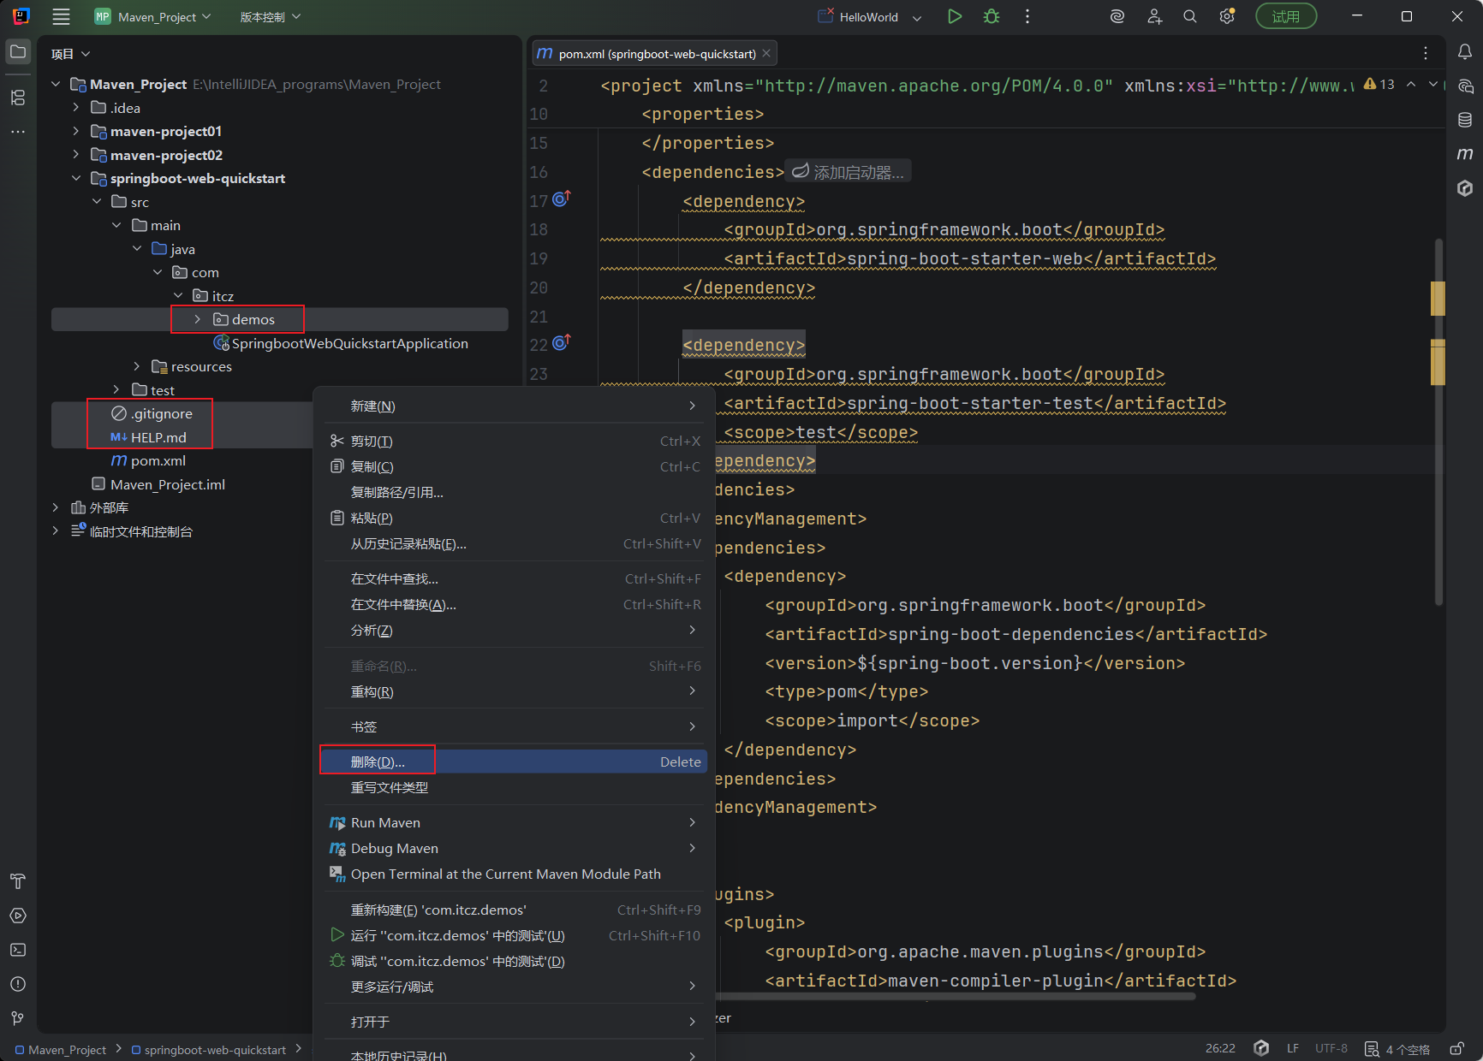Choose 复制(C) from context menu
Viewport: 1483px width, 1061px height.
(514, 466)
